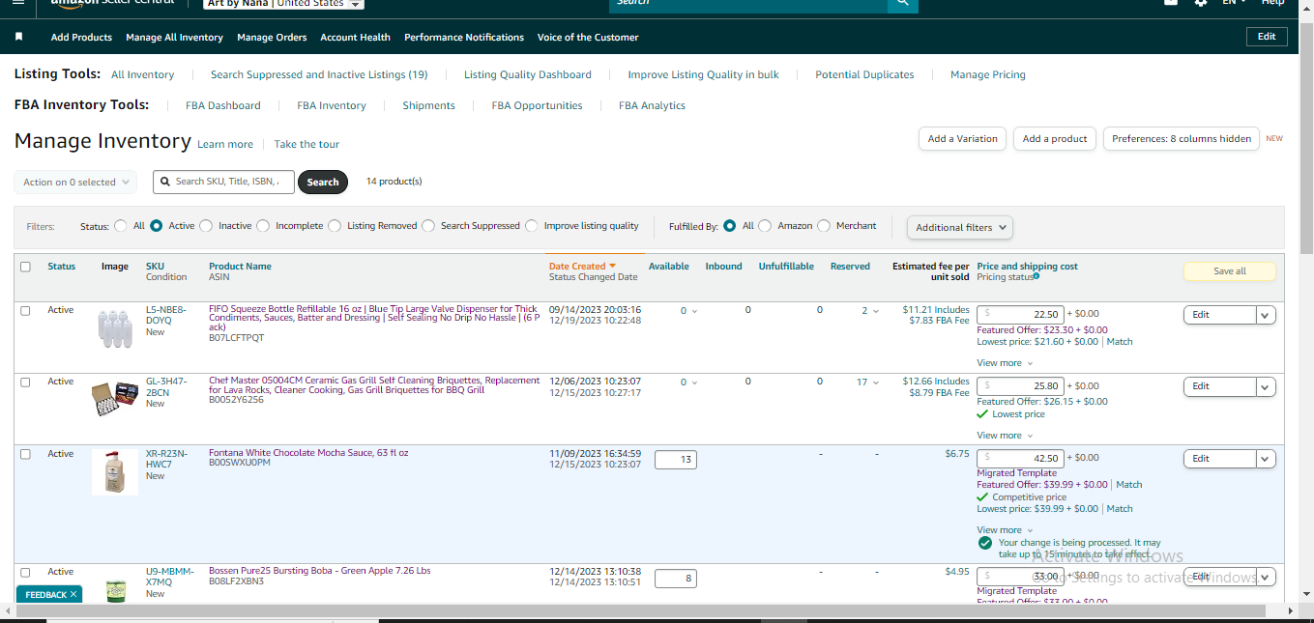Select the Active status radio button
Screen dimensions: 1314x623
(x=157, y=226)
